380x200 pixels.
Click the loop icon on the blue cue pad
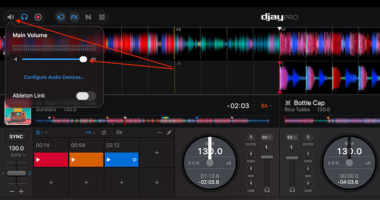click(x=134, y=159)
